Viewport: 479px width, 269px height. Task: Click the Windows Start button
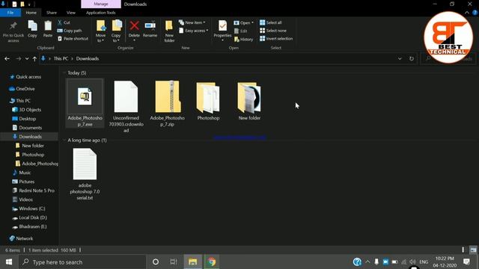9,262
